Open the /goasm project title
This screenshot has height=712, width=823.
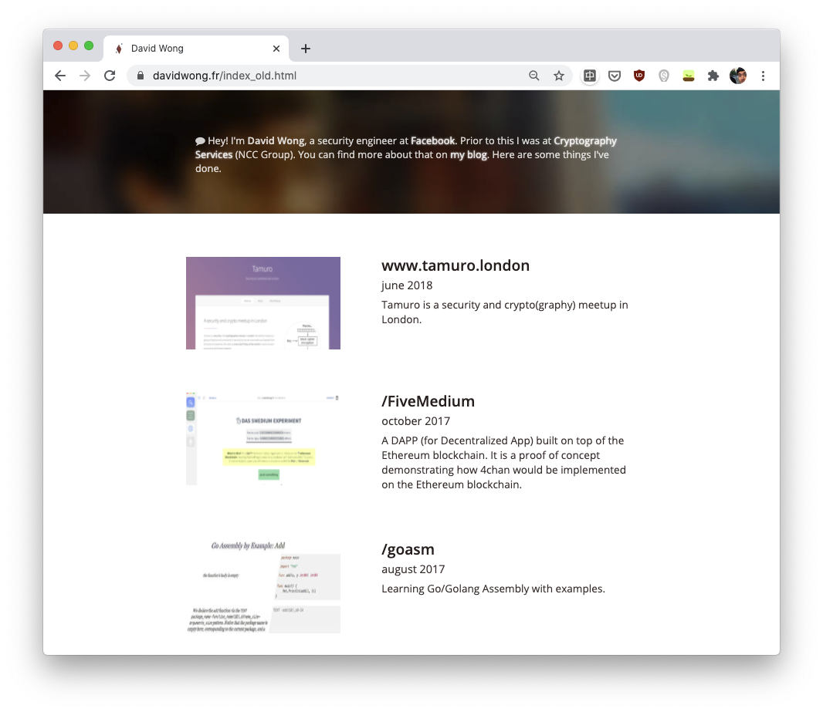pyautogui.click(x=408, y=549)
